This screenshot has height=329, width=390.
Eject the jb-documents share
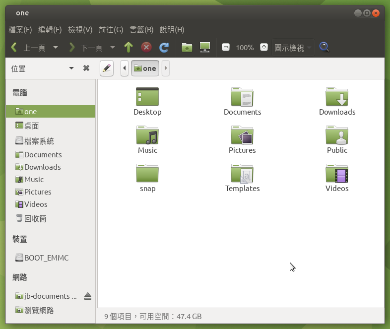tap(88, 296)
